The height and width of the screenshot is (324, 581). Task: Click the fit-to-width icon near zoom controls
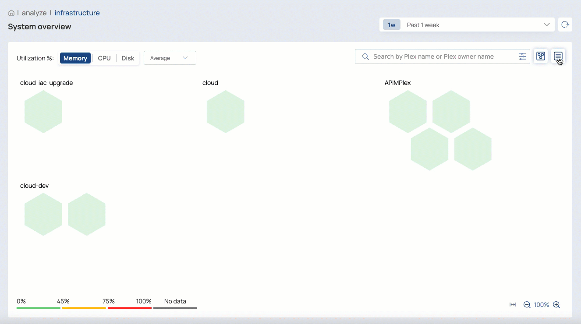pyautogui.click(x=512, y=304)
